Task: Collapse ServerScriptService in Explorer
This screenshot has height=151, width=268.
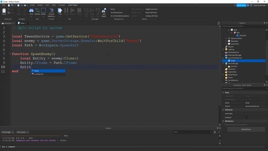Action: coord(223,58)
